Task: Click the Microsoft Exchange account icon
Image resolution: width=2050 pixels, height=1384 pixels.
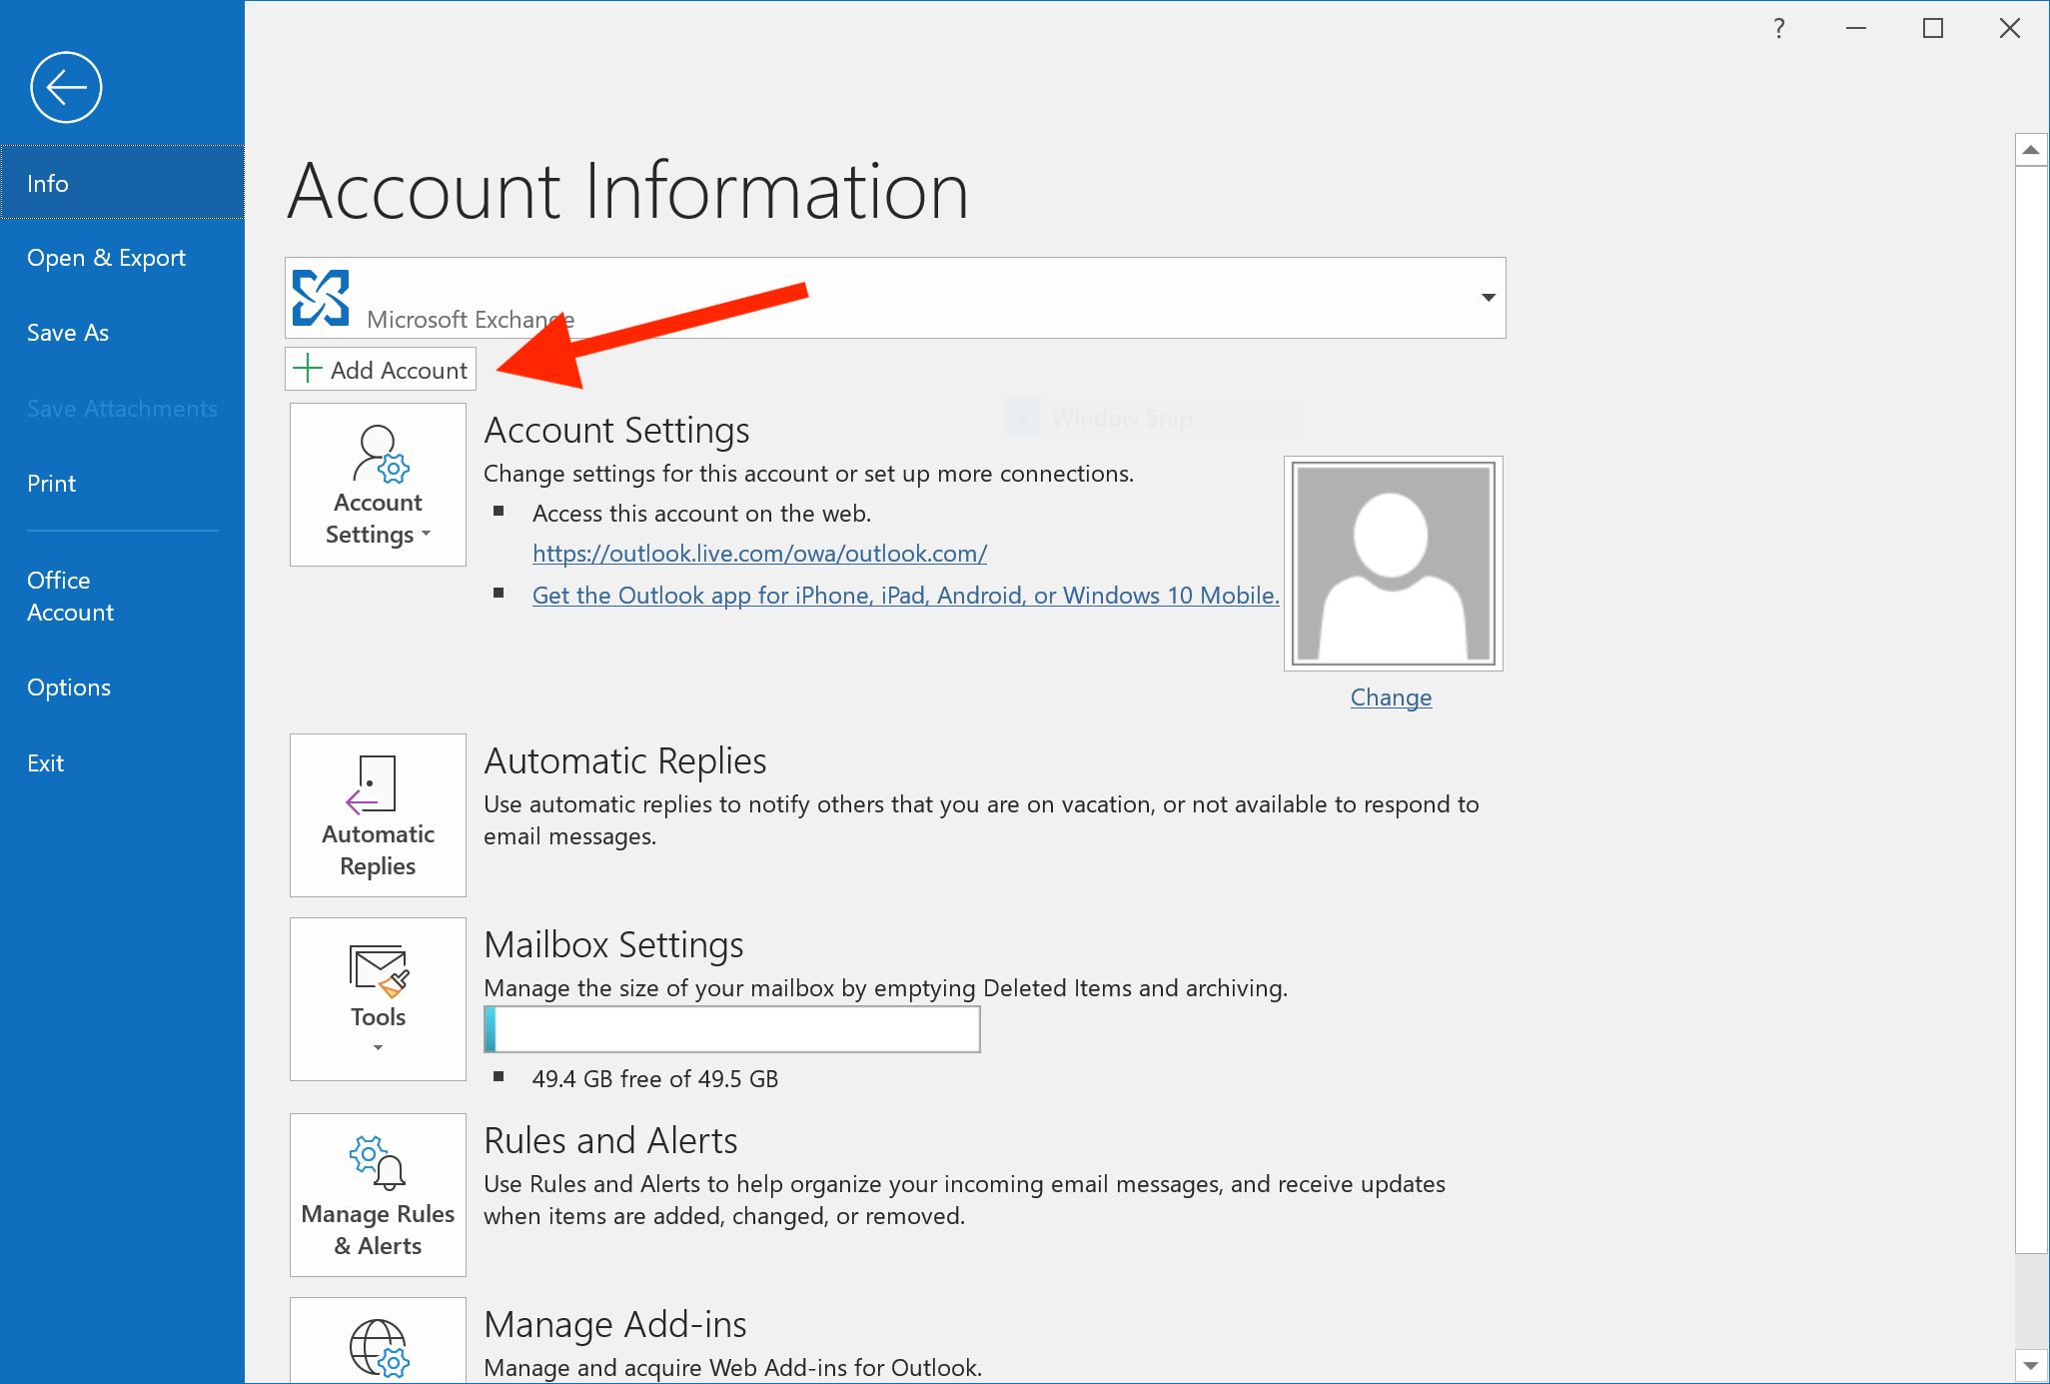Action: point(321,297)
